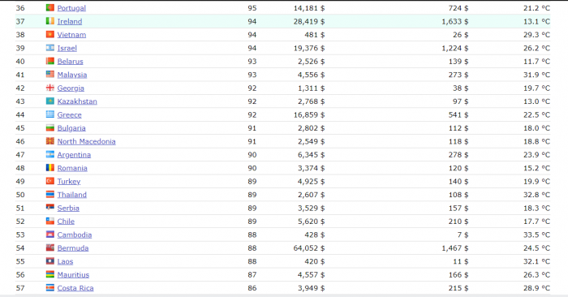
Task: Select Serbia's 89 score cell
Action: (x=252, y=208)
